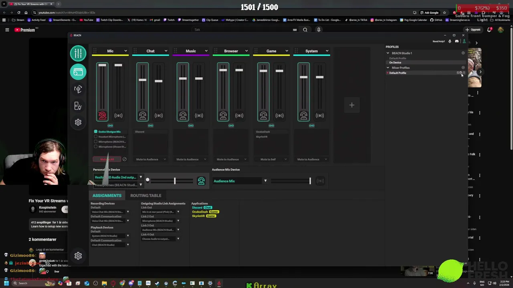Add a new Mixer Profile

[x=463, y=68]
